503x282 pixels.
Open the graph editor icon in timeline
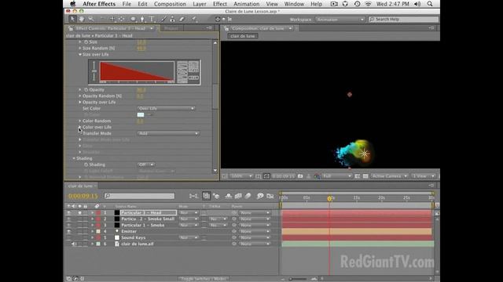(x=270, y=196)
